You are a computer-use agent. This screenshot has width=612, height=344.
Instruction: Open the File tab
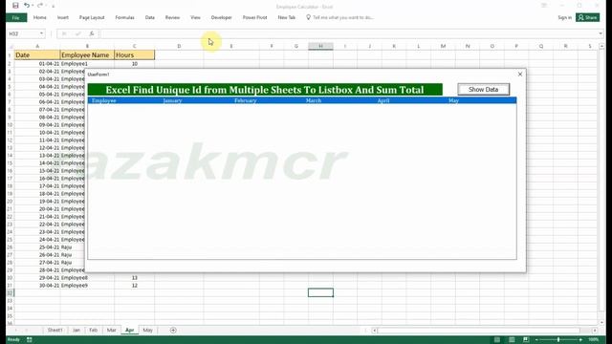pyautogui.click(x=16, y=17)
